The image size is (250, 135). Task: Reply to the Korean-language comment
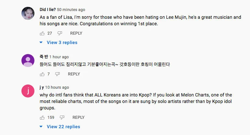pos(74,74)
